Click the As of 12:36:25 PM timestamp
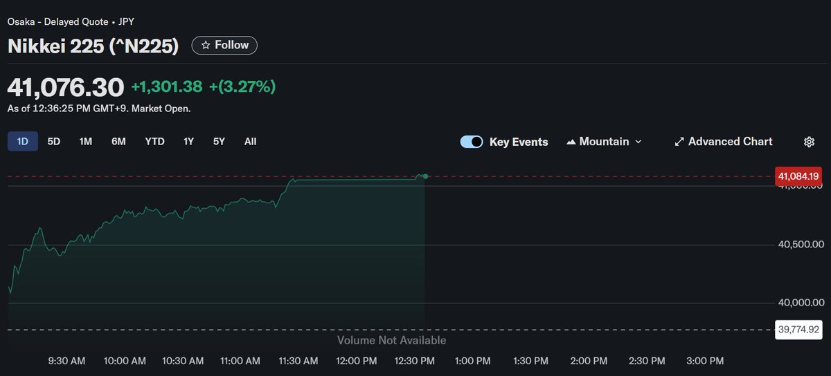 point(99,109)
